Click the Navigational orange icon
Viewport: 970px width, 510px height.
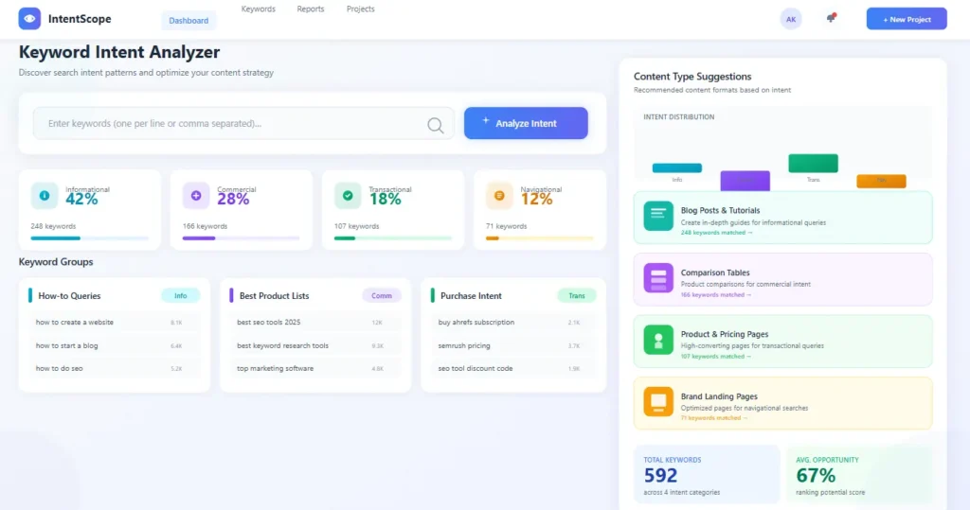coord(499,195)
